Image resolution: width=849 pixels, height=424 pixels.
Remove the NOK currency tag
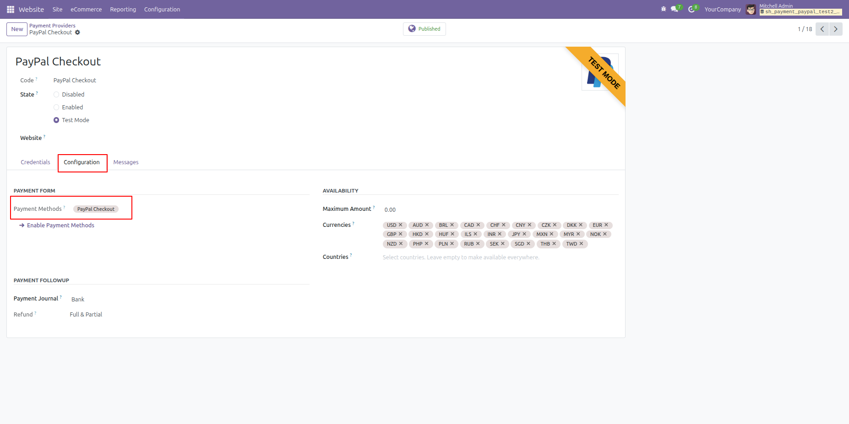605,234
